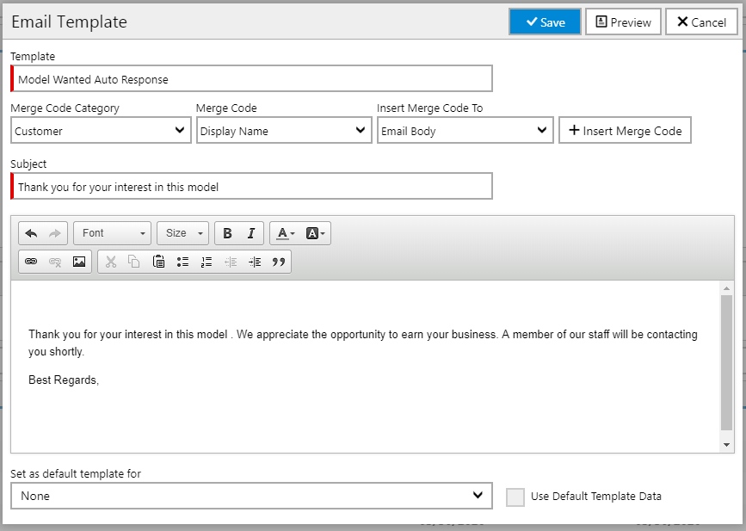
Task: Click the editor scrollbar up arrow
Action: coord(726,287)
